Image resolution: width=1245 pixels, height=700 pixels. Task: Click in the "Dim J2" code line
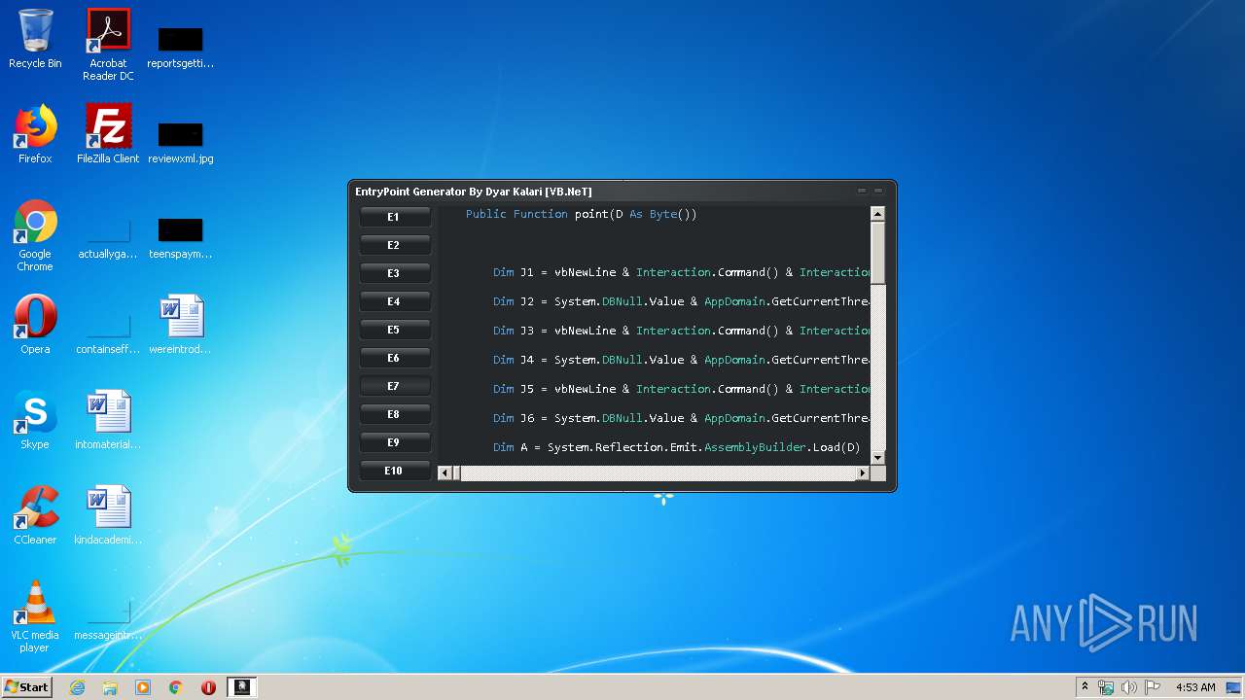point(681,301)
